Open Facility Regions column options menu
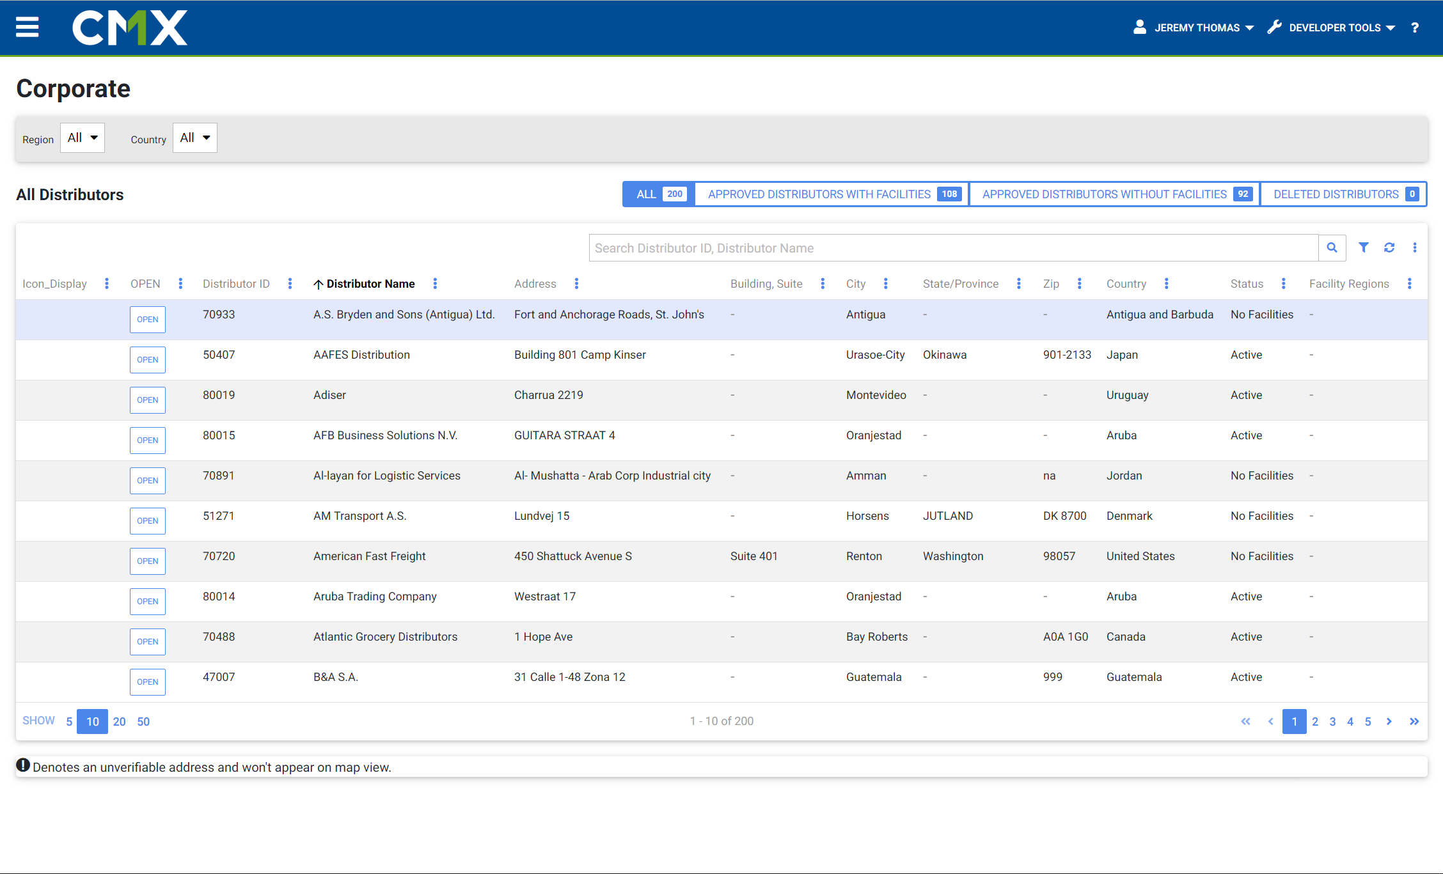Viewport: 1443px width, 874px height. click(x=1410, y=284)
